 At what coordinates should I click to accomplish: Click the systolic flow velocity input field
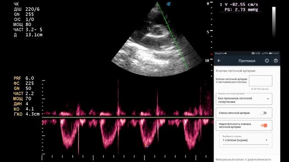click(x=261, y=81)
